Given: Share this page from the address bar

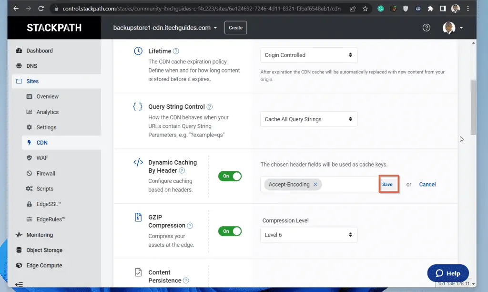Looking at the screenshot, I should pyautogui.click(x=353, y=9).
